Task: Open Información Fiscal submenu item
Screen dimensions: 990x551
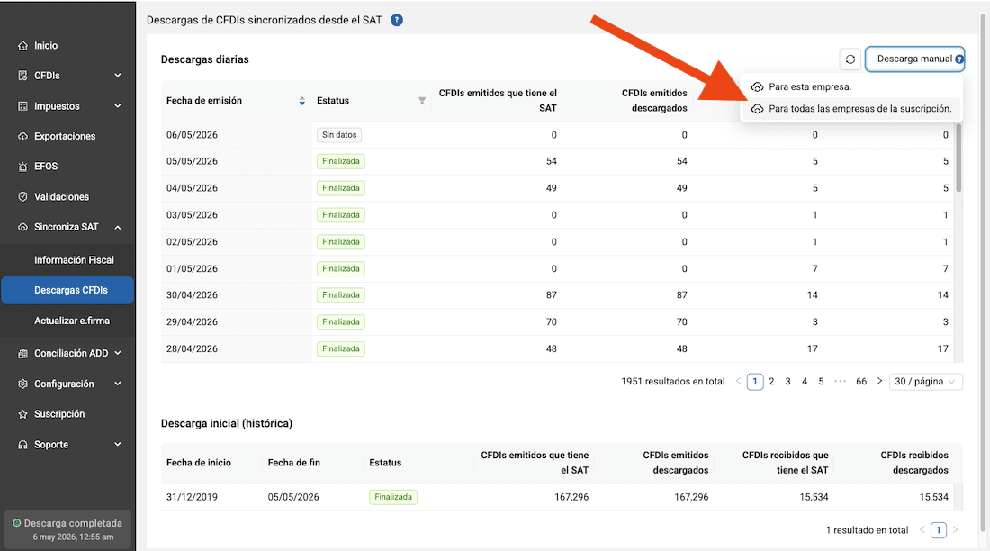Action: [74, 259]
